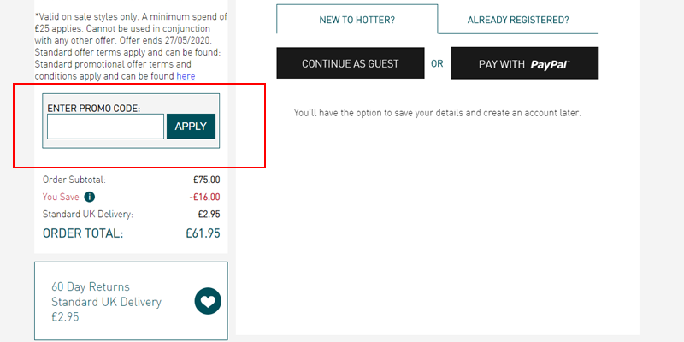Click the Enter Promo Code label
Image resolution: width=684 pixels, height=342 pixels.
click(x=94, y=109)
